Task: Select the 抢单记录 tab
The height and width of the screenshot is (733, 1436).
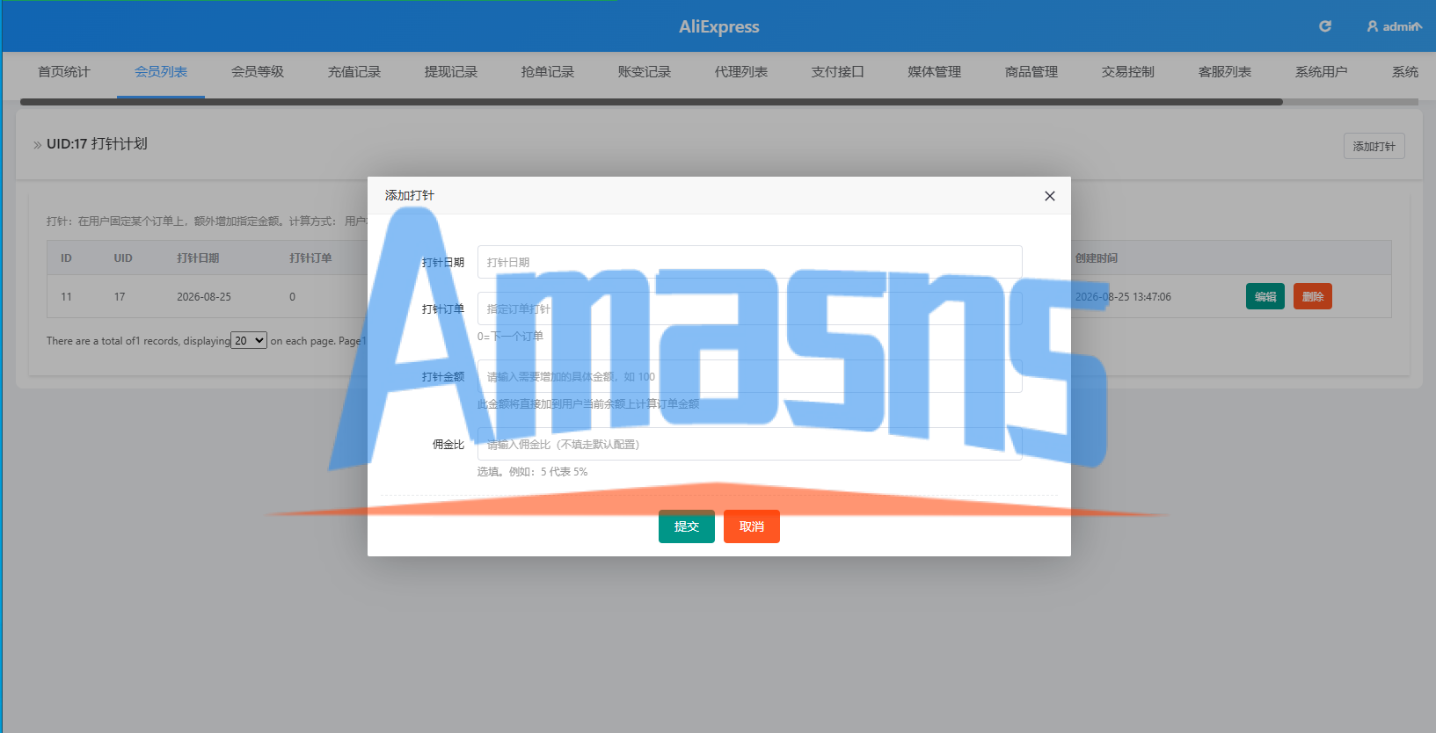Action: click(548, 72)
